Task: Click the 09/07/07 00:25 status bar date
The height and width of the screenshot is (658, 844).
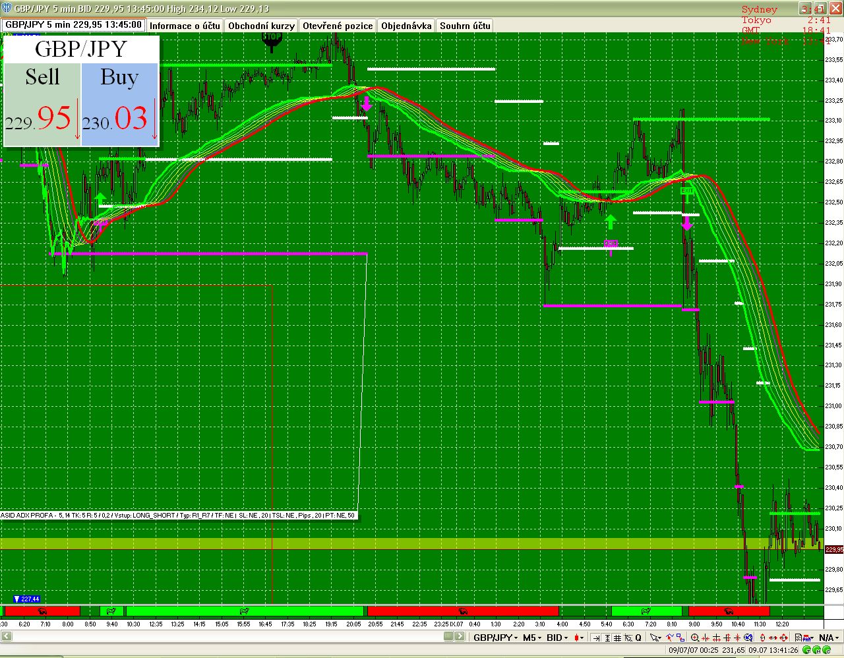Action: point(694,650)
